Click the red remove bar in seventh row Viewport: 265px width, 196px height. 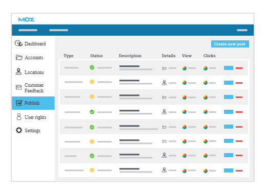click(x=239, y=155)
